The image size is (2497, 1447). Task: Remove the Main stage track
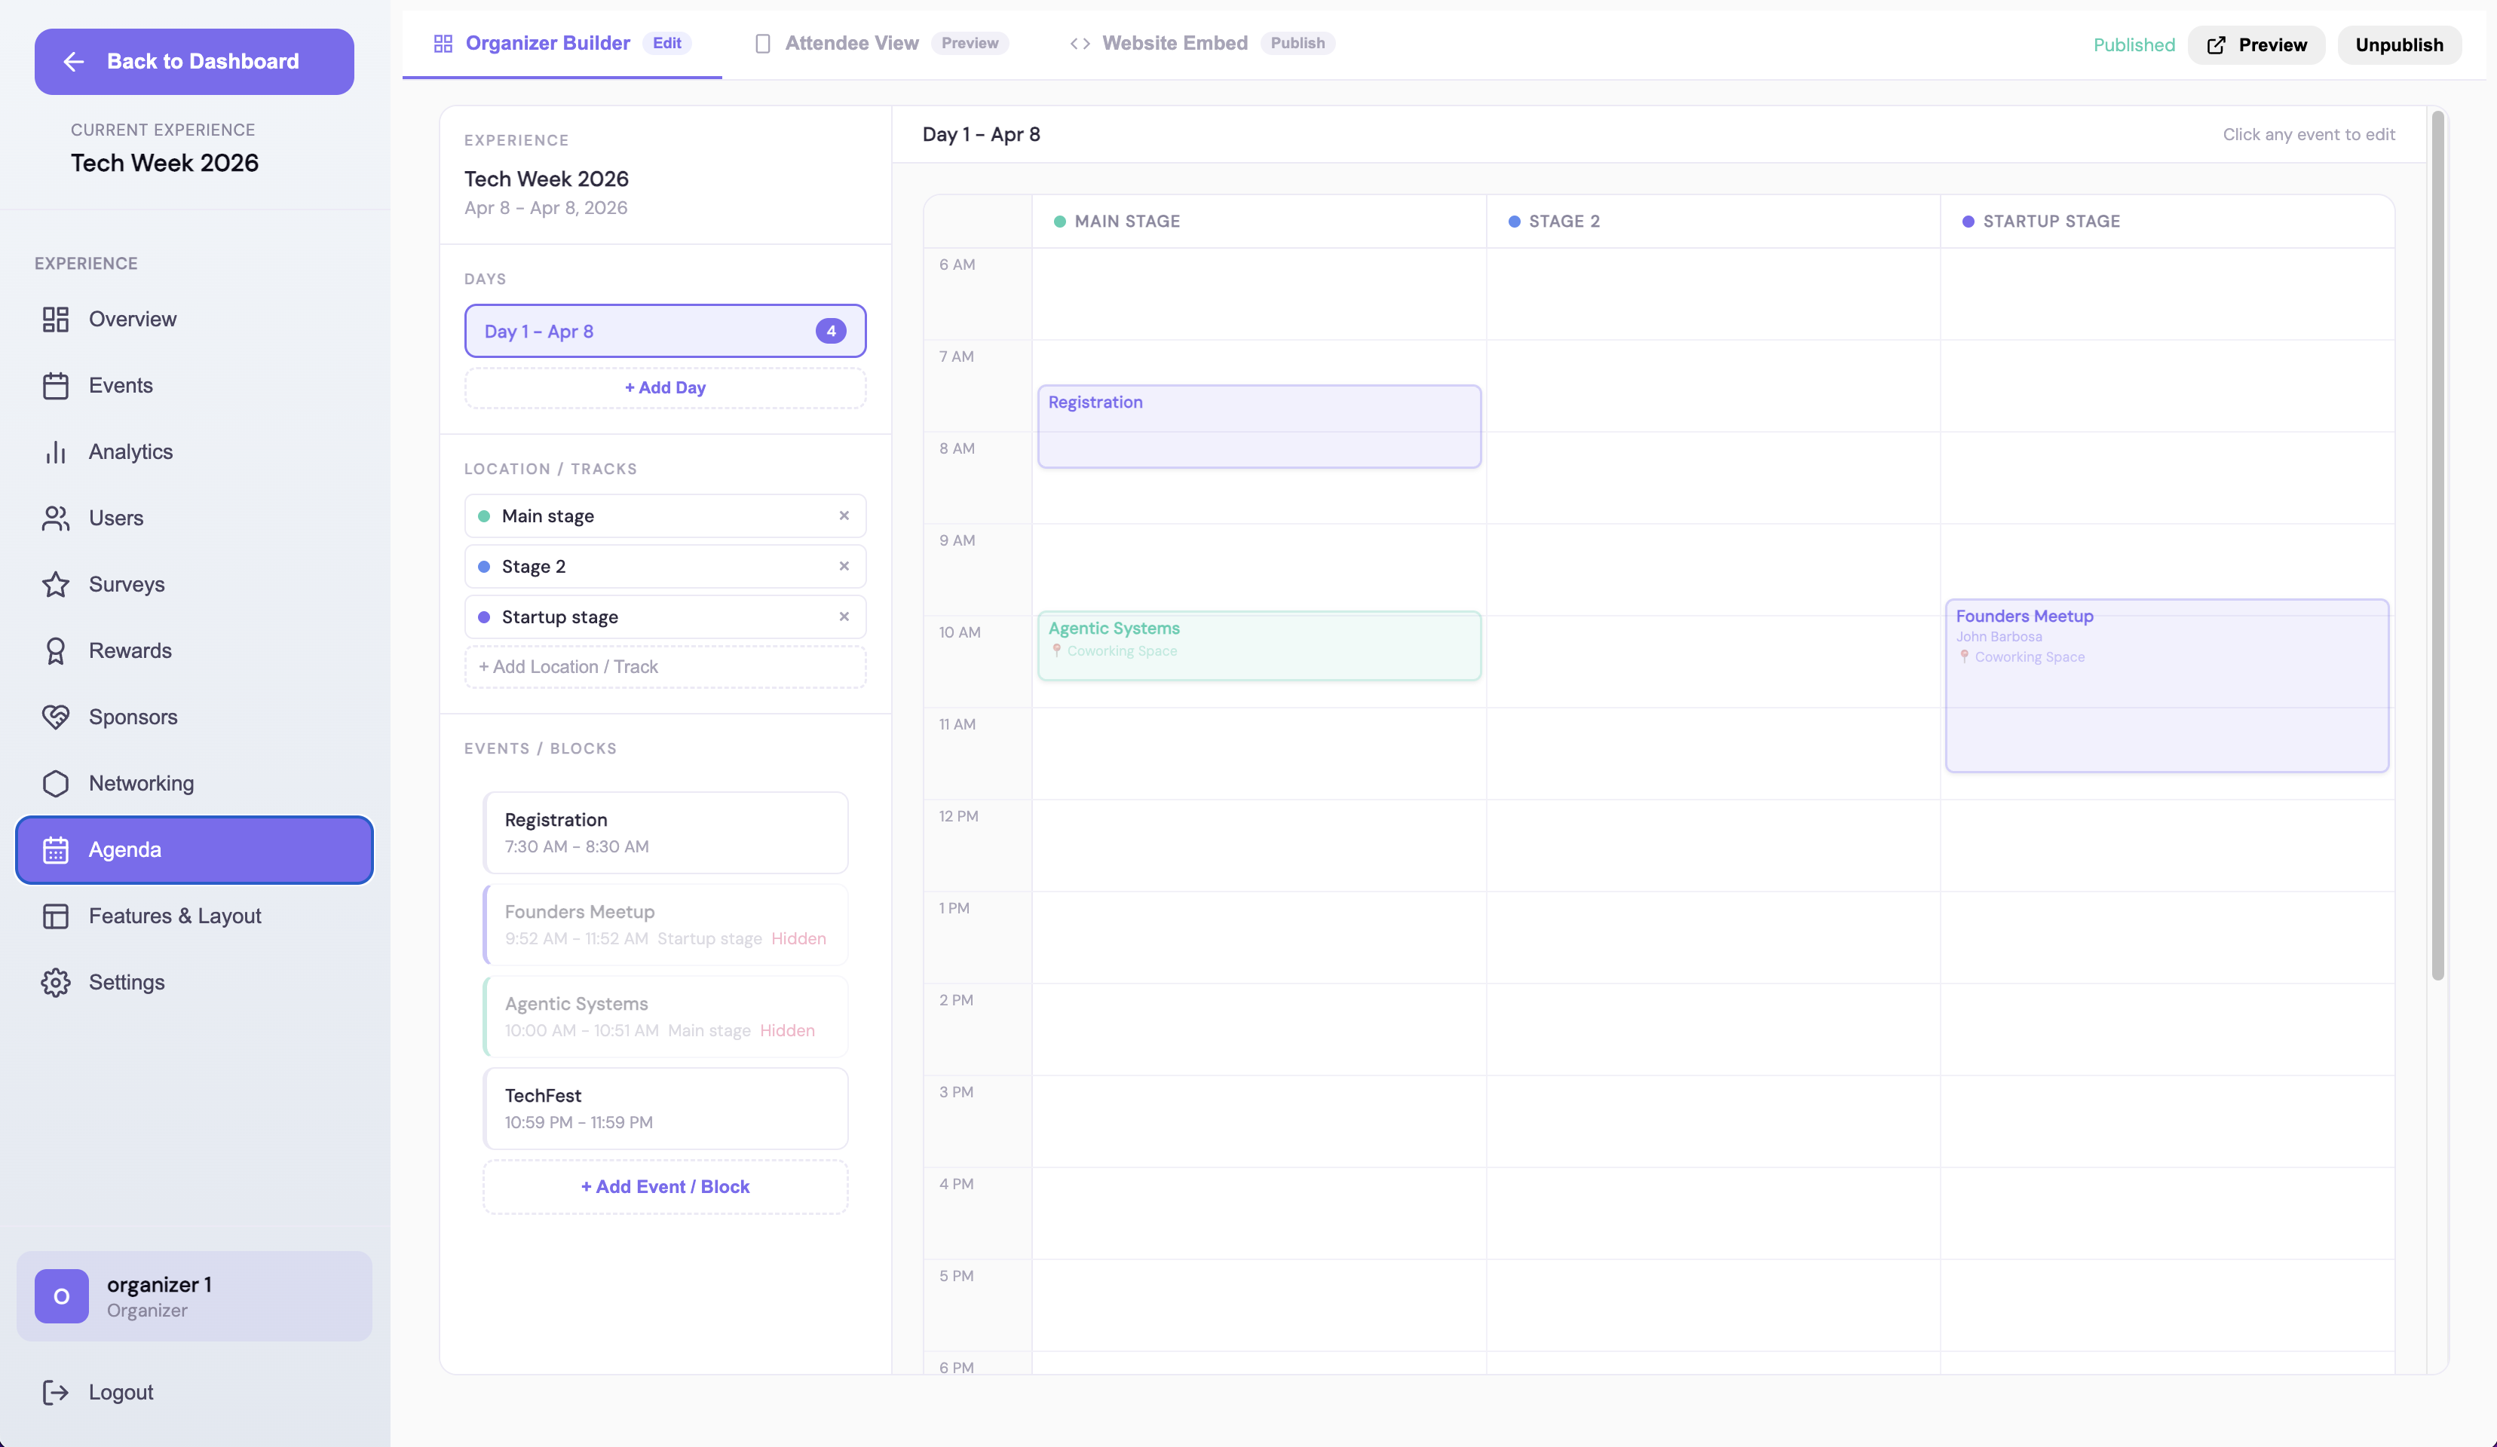pyautogui.click(x=844, y=516)
